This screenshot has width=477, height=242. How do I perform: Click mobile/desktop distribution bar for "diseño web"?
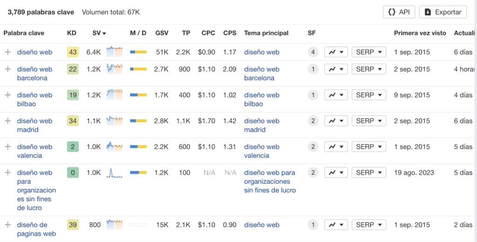coord(138,52)
